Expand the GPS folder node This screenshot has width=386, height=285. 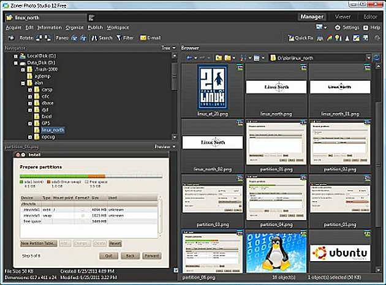[30, 122]
